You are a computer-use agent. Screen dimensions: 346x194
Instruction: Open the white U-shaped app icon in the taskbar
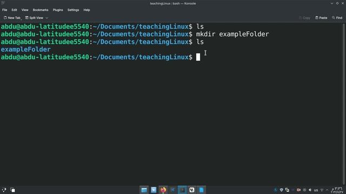coord(192,190)
